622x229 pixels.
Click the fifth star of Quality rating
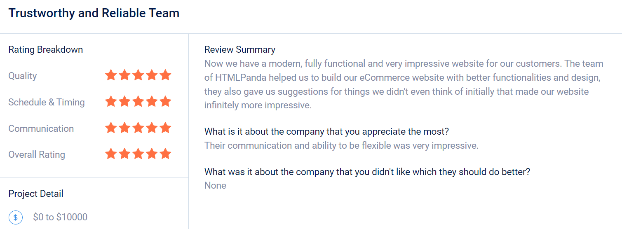[x=165, y=75]
